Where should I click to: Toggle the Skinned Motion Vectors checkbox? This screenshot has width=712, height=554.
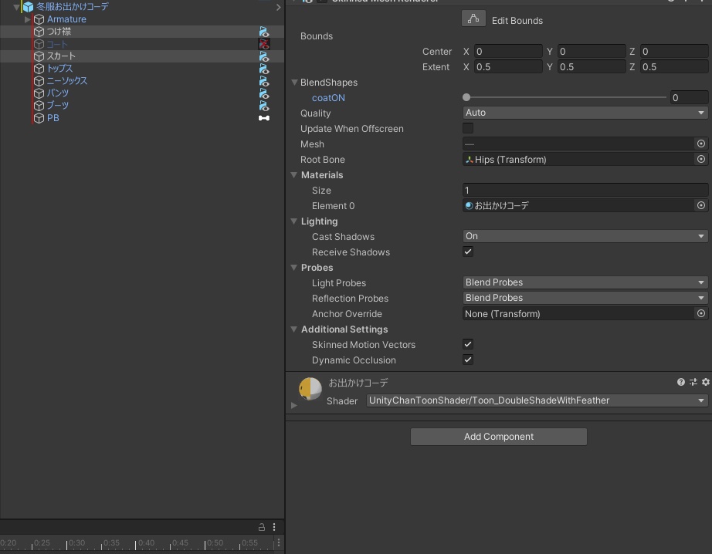[x=468, y=344]
